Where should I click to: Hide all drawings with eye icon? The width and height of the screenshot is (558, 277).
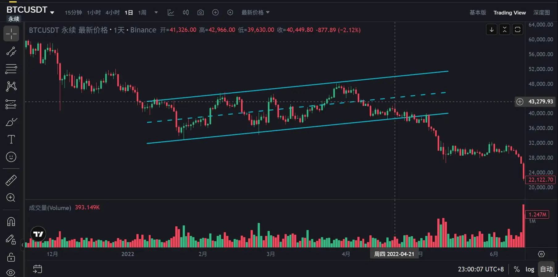tap(11, 273)
